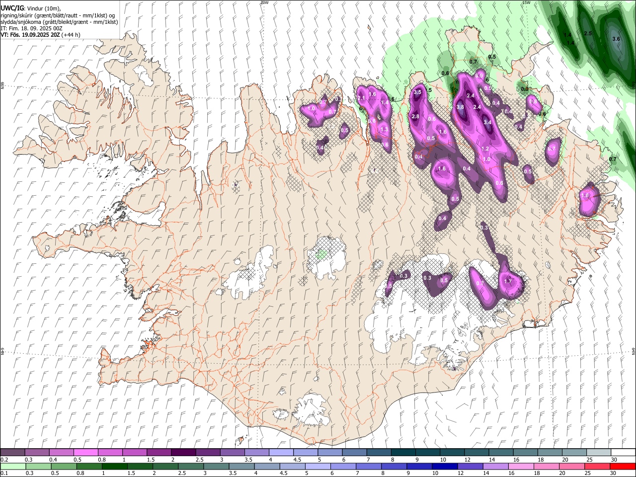Click the medium green 0.5 swatch in rain legend
This screenshot has height=477, width=636.
pos(64,467)
